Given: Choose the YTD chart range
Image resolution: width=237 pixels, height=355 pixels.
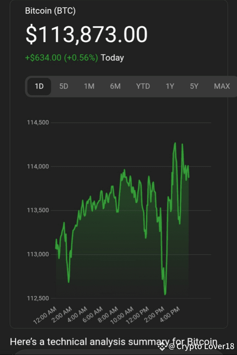Looking at the screenshot, I should (x=143, y=86).
